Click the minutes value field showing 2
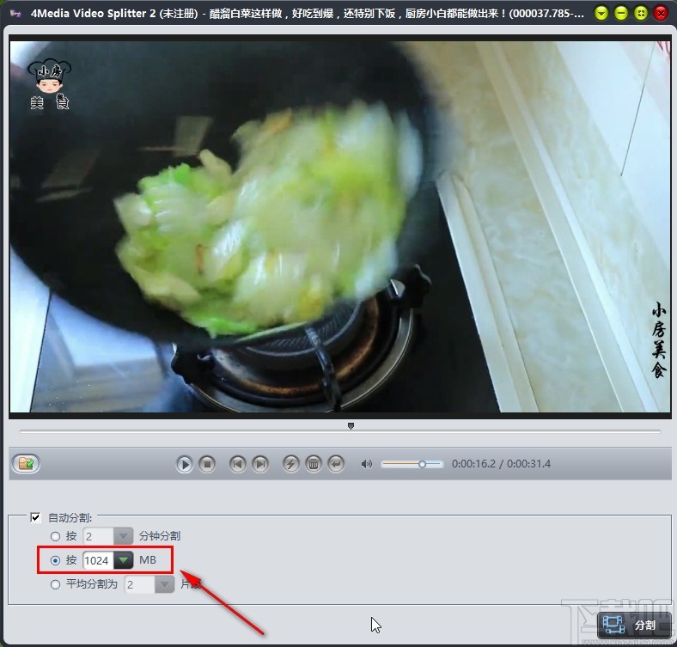Screen dimensions: 677x647 click(x=99, y=536)
